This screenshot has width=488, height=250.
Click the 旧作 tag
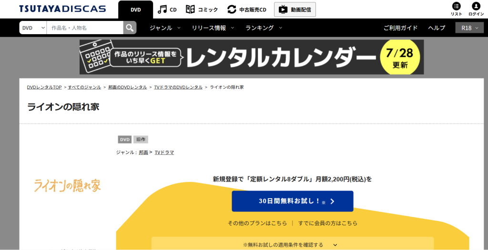(x=141, y=140)
